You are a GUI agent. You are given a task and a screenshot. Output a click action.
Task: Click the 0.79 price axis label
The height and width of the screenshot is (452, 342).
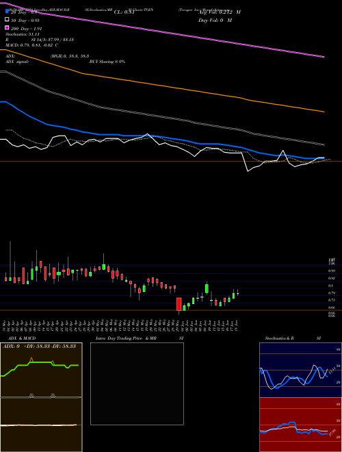[331, 293]
